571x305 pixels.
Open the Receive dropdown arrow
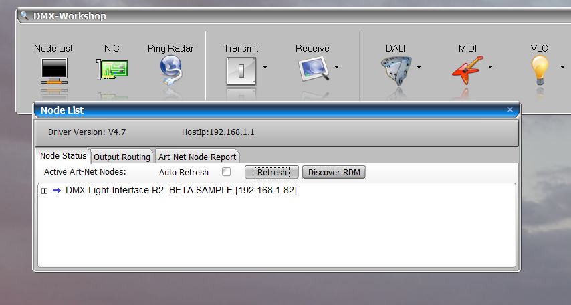336,67
